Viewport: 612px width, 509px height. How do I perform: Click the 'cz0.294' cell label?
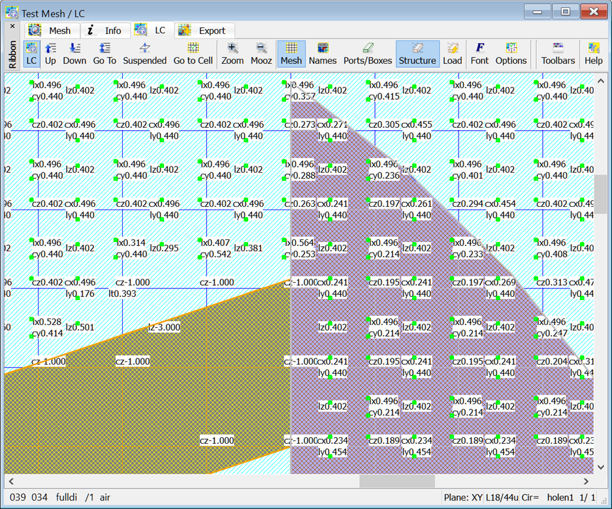(468, 204)
